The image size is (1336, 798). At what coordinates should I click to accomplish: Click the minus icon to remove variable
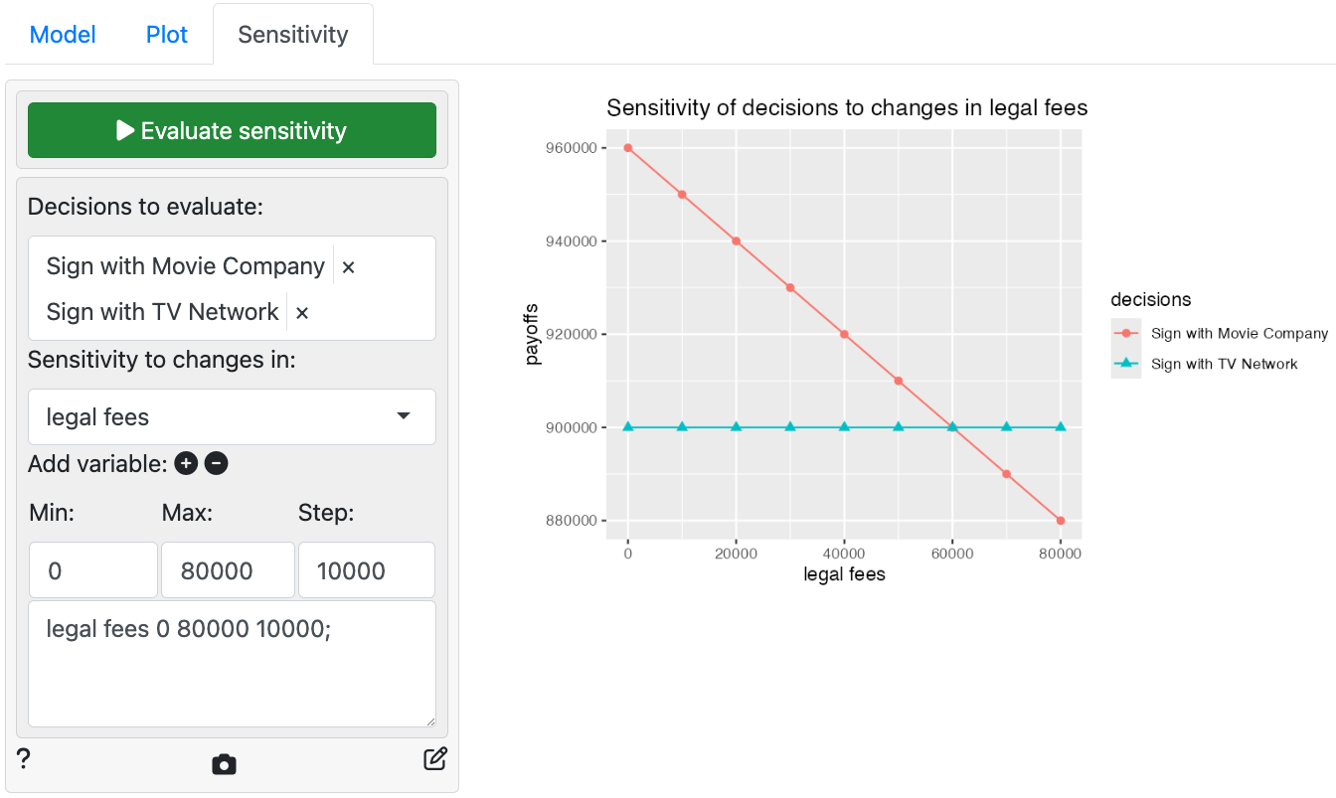pyautogui.click(x=217, y=463)
